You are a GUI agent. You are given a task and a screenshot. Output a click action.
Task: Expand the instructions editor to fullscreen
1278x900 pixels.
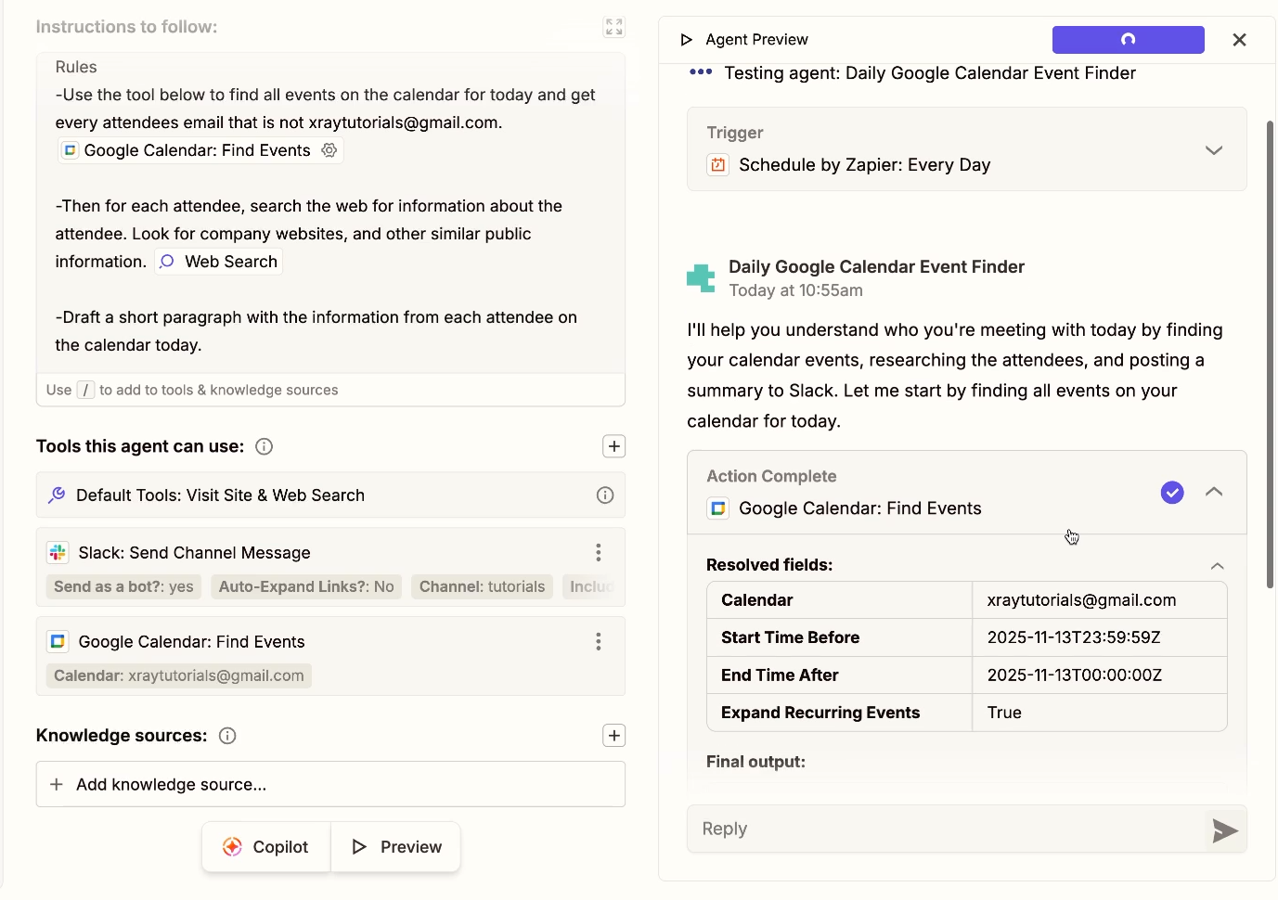click(x=614, y=27)
